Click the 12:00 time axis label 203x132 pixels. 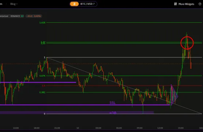tap(160, 128)
